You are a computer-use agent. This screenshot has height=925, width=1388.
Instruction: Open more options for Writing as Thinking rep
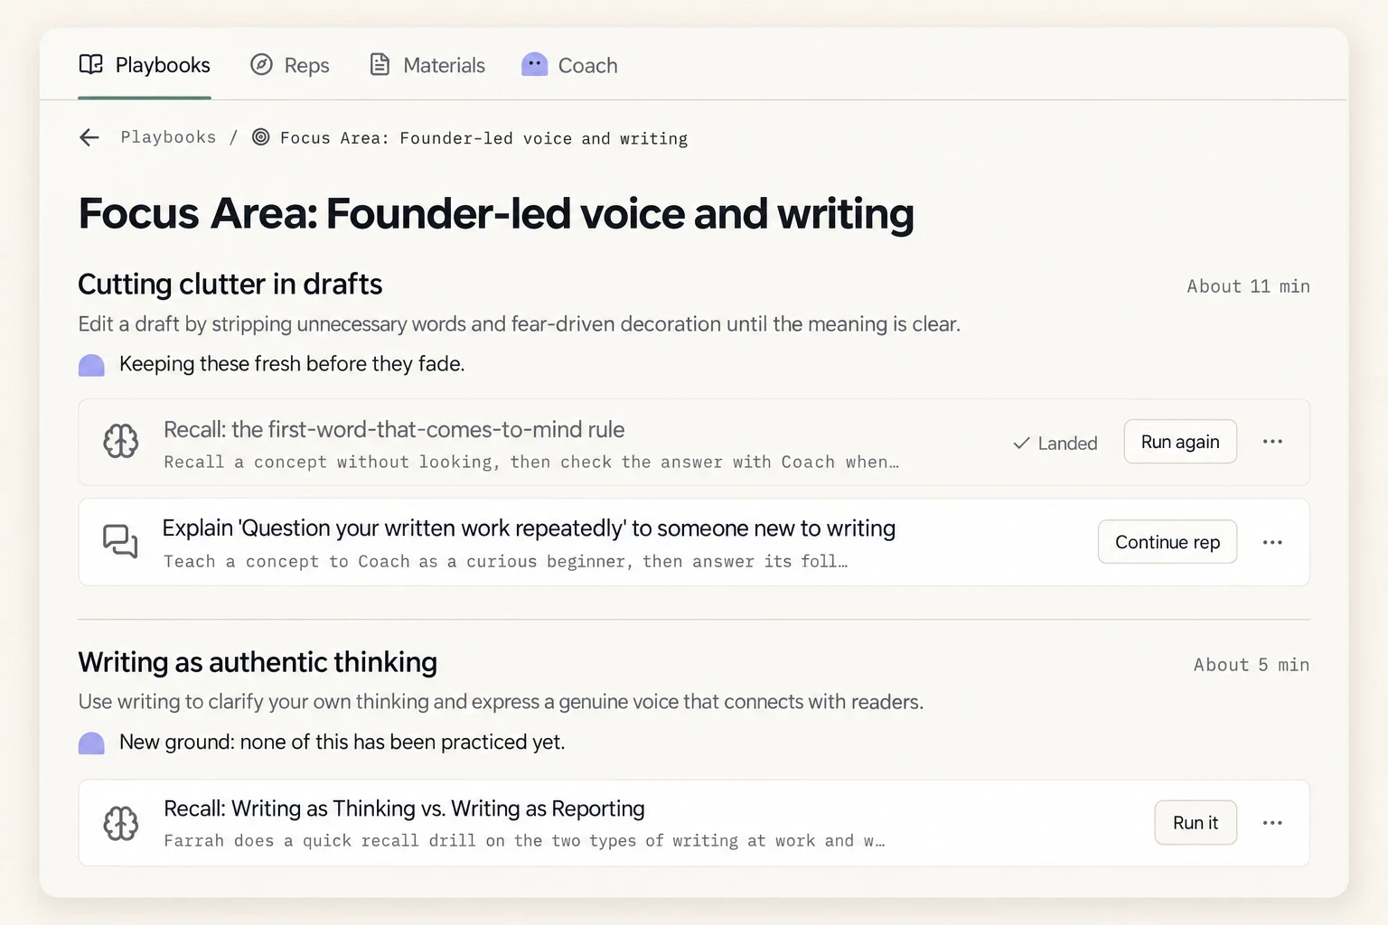coord(1272,823)
